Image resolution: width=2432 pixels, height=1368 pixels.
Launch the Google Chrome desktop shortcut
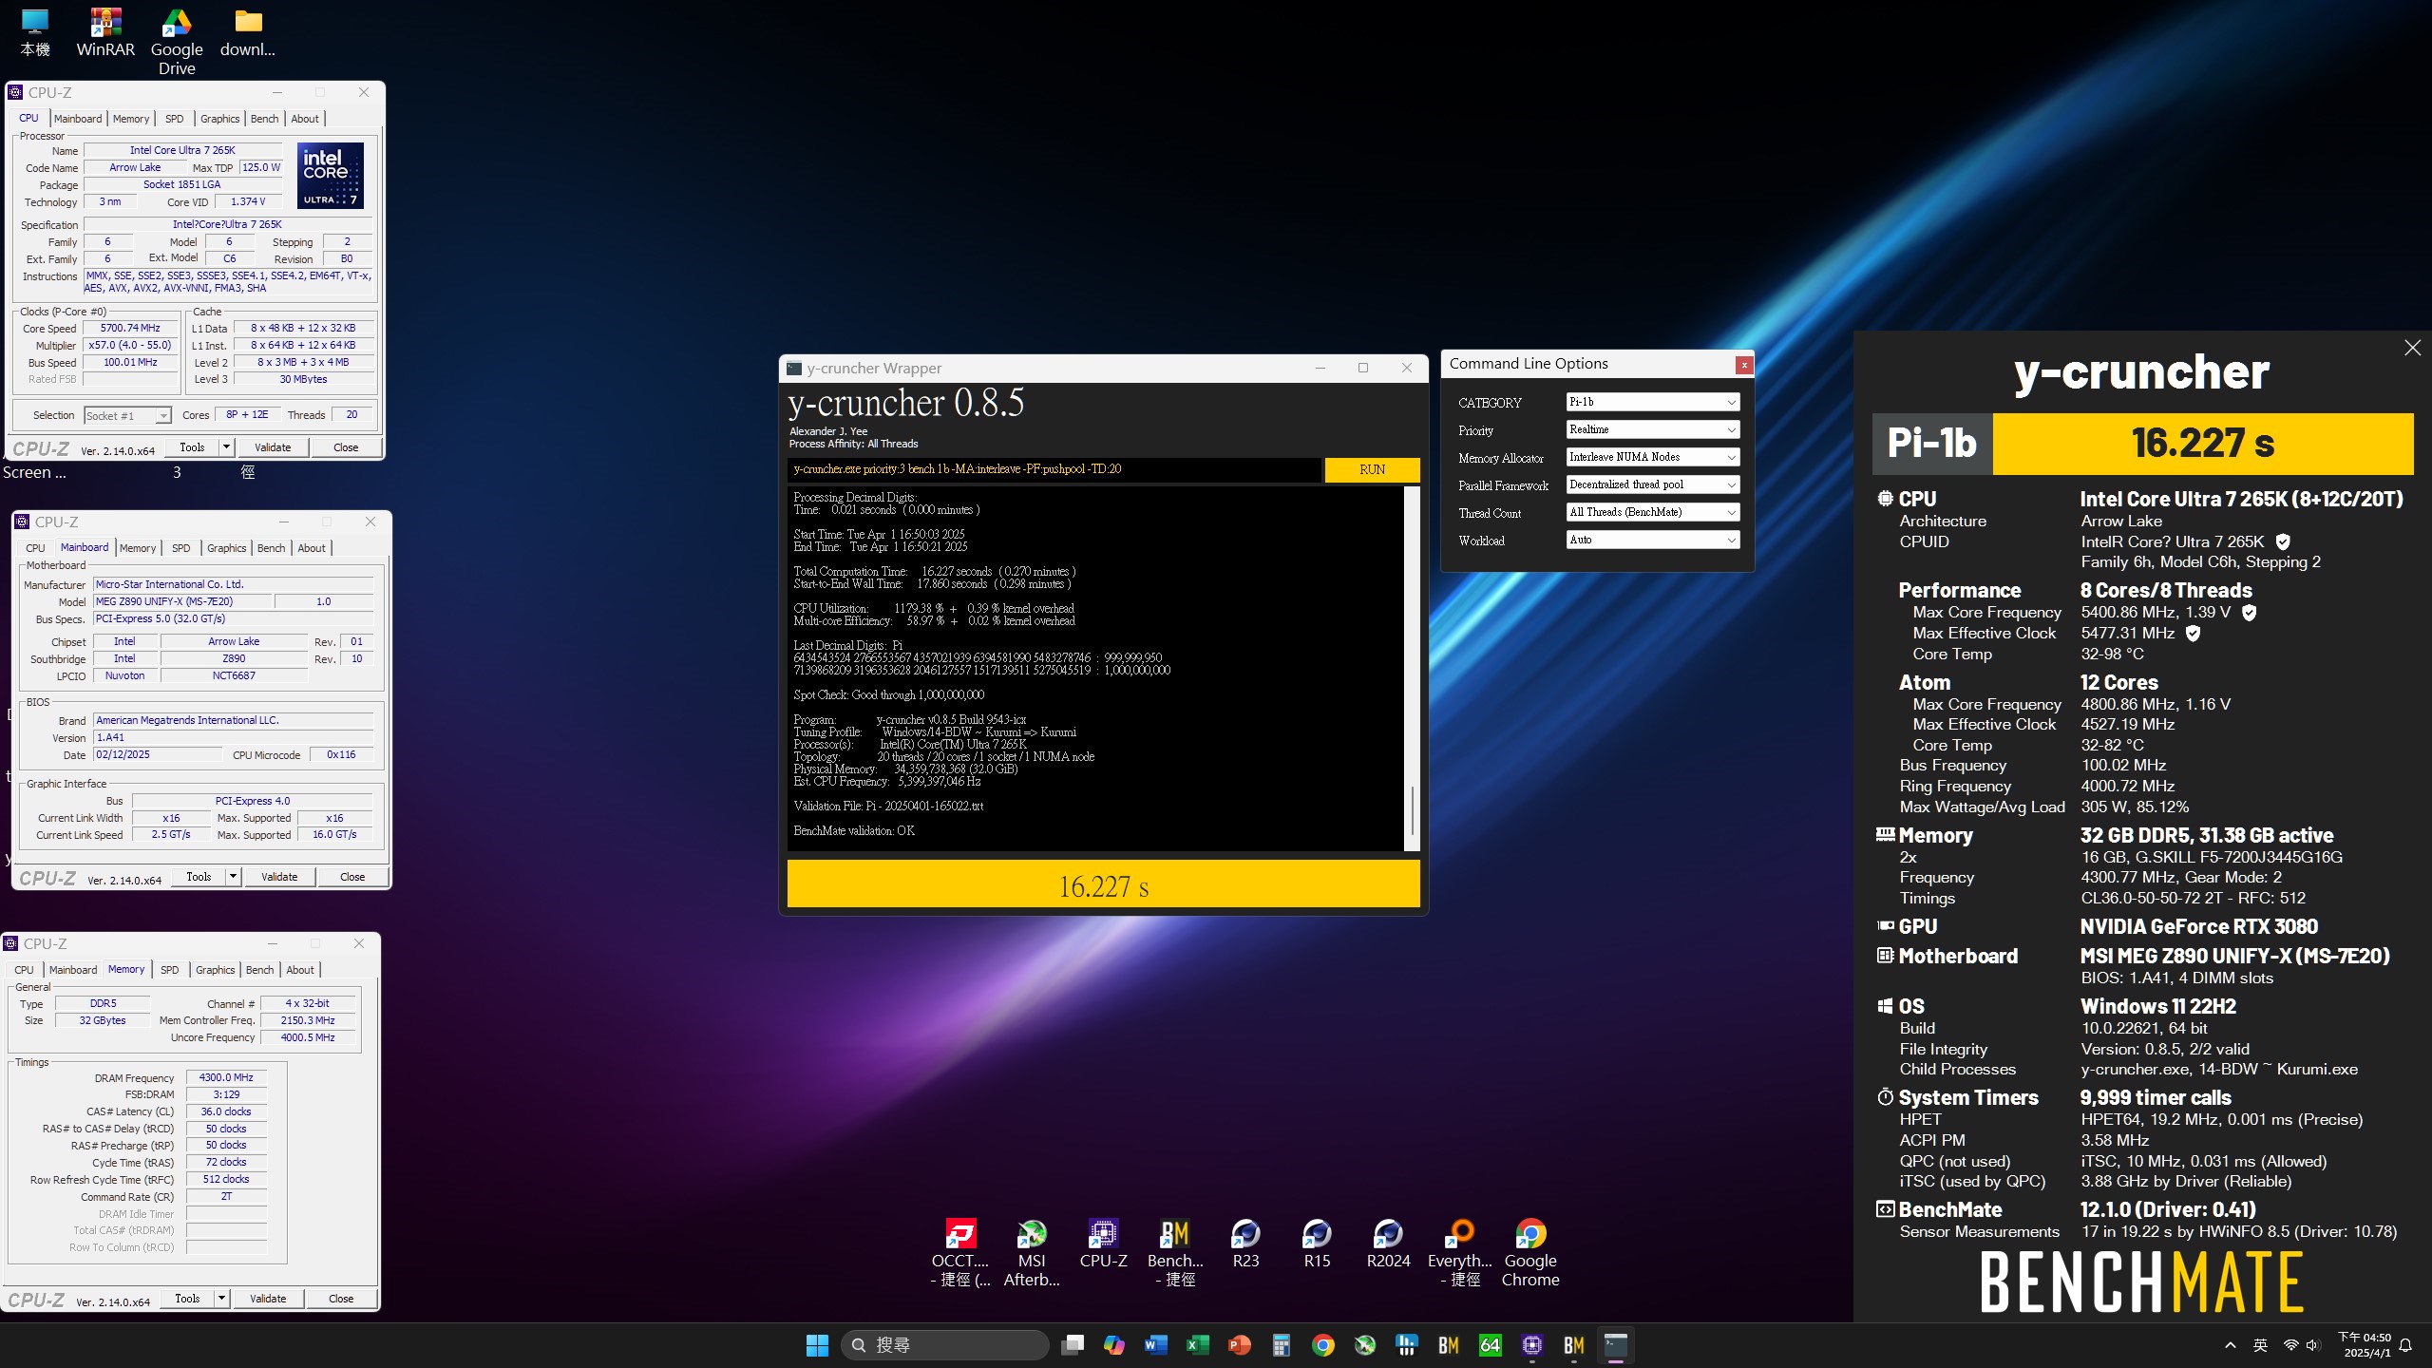[1530, 1252]
